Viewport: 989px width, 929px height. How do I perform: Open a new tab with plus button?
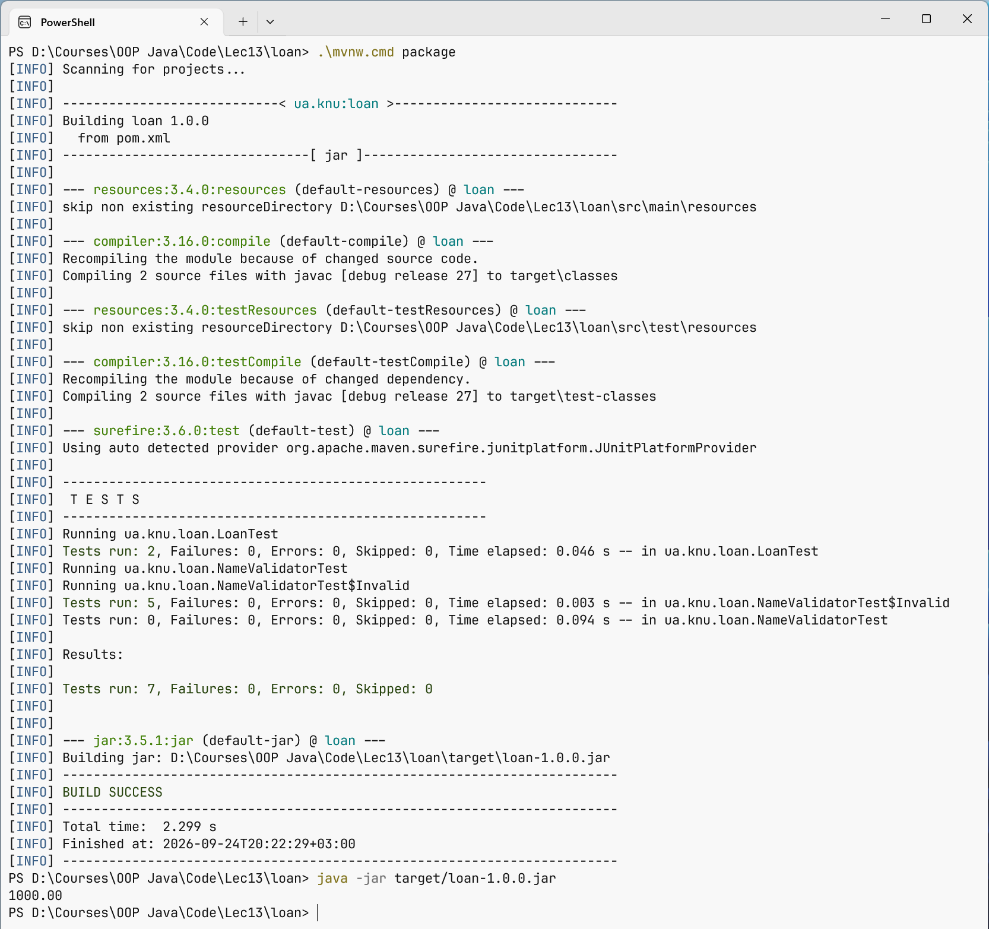243,22
